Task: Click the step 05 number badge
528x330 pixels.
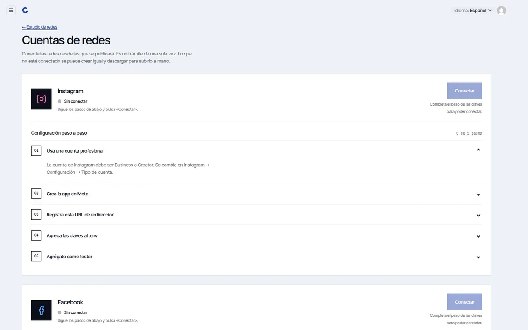Action: pos(36,257)
